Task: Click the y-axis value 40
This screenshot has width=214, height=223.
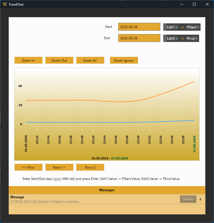Action: point(20,86)
